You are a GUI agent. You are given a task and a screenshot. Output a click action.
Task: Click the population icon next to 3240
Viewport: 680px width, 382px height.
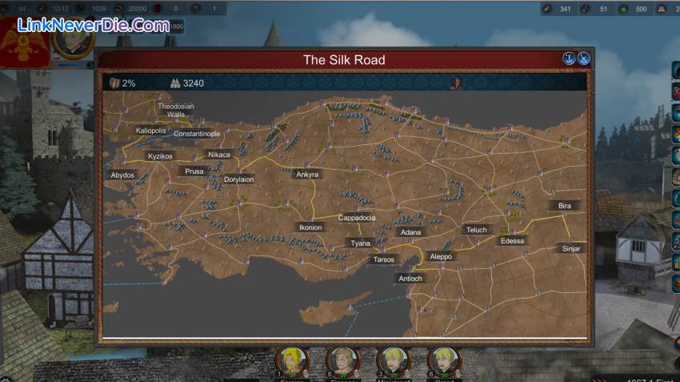(175, 82)
